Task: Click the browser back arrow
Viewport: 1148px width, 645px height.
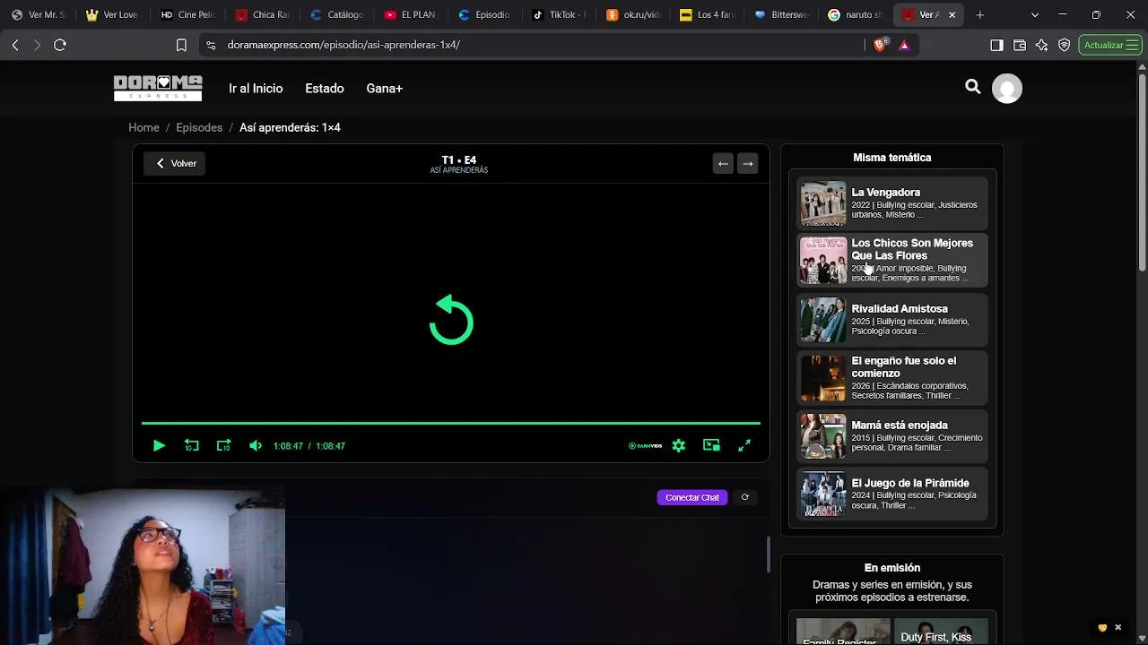Action: 15,45
